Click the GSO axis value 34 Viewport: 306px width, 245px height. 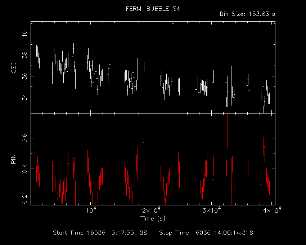pos(25,97)
